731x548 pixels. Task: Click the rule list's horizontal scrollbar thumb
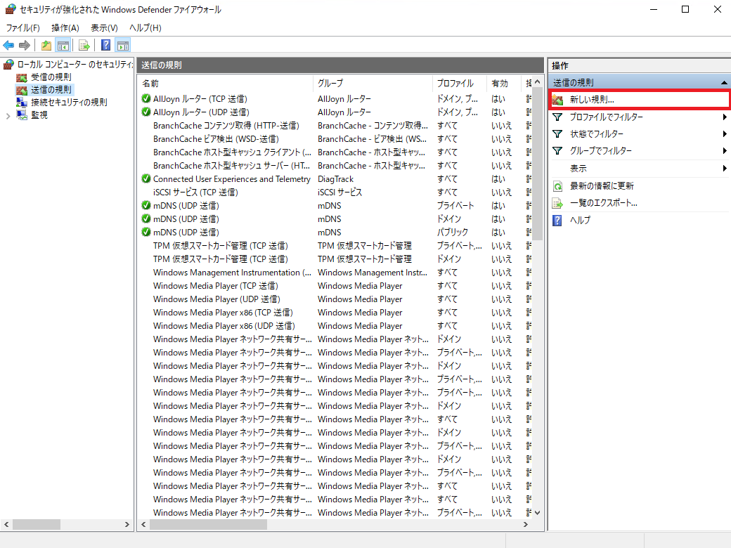coord(208,525)
